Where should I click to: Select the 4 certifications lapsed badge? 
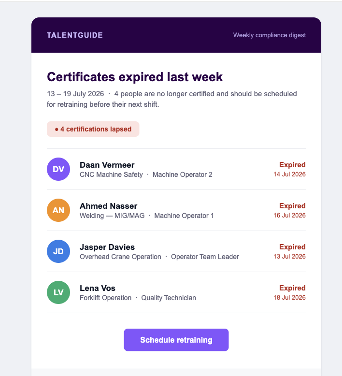(x=93, y=129)
